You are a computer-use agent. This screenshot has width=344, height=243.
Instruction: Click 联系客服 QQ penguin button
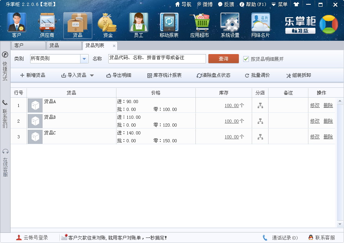(x=322, y=238)
